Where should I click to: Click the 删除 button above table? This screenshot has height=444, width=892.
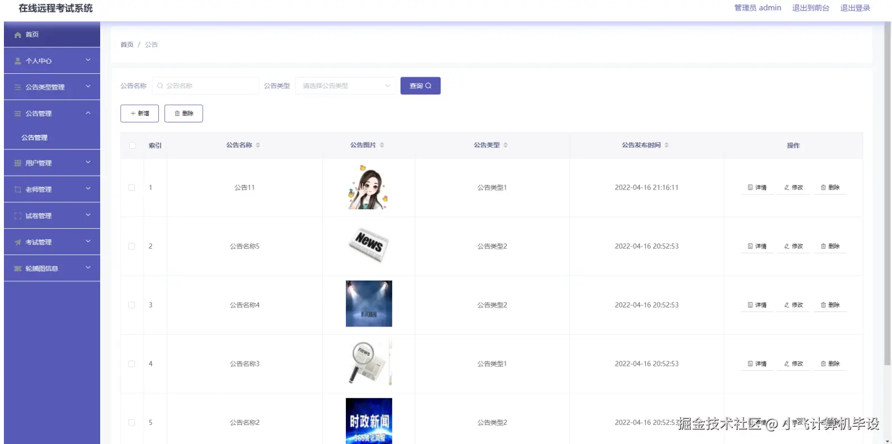click(x=184, y=114)
